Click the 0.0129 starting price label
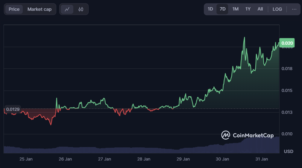The height and width of the screenshot is (168, 302). (13, 109)
